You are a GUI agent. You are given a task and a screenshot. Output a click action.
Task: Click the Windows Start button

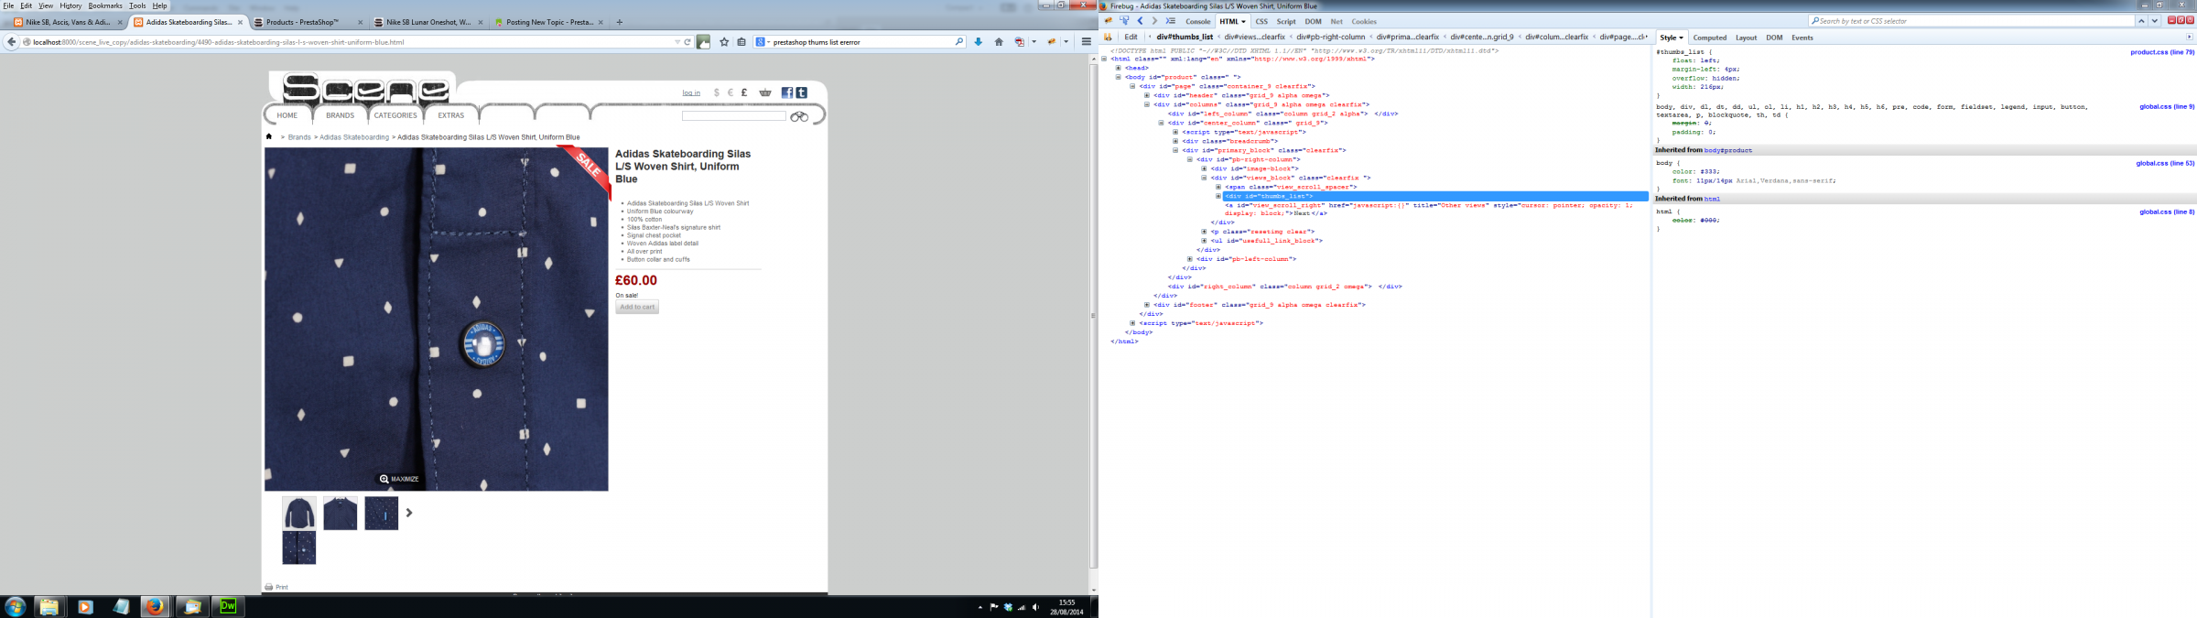point(15,606)
